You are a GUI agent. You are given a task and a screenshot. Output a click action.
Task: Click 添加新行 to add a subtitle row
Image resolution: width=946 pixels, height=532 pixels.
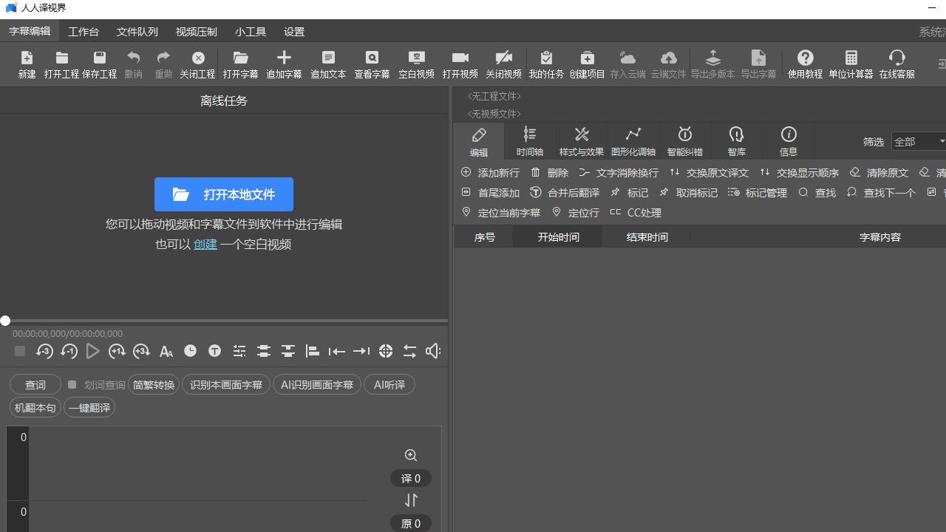click(490, 172)
